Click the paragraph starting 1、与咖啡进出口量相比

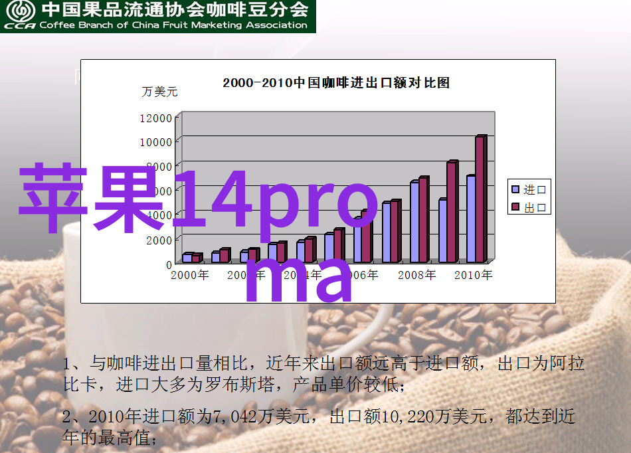pos(324,374)
